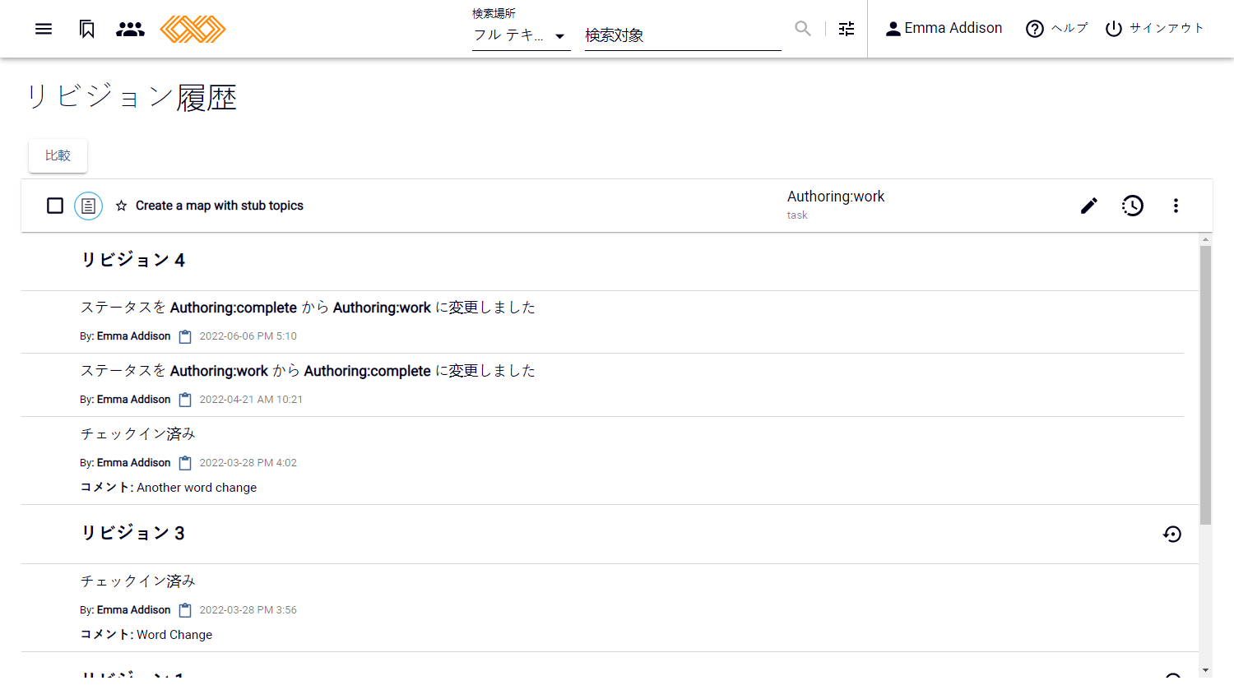Focus the 検索対象 search input field
This screenshot has height=699, width=1234.
click(683, 35)
